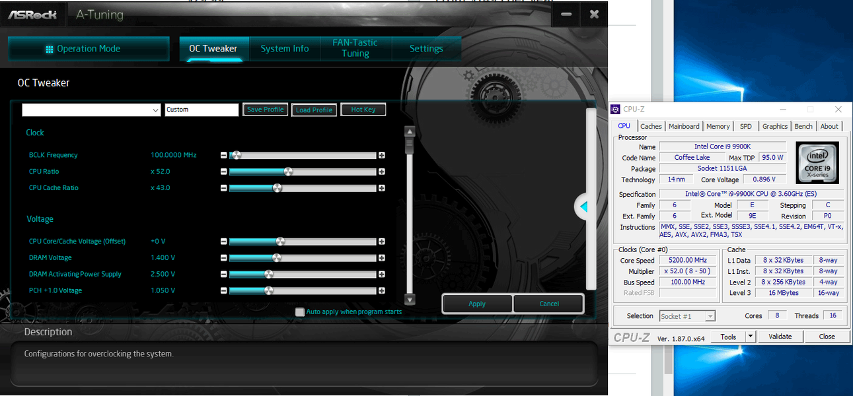Apply the overclock settings
Screen dimensions: 853x396
point(477,304)
